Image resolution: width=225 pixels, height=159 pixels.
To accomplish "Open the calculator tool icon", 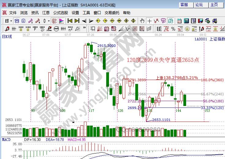I will [x=186, y=21].
